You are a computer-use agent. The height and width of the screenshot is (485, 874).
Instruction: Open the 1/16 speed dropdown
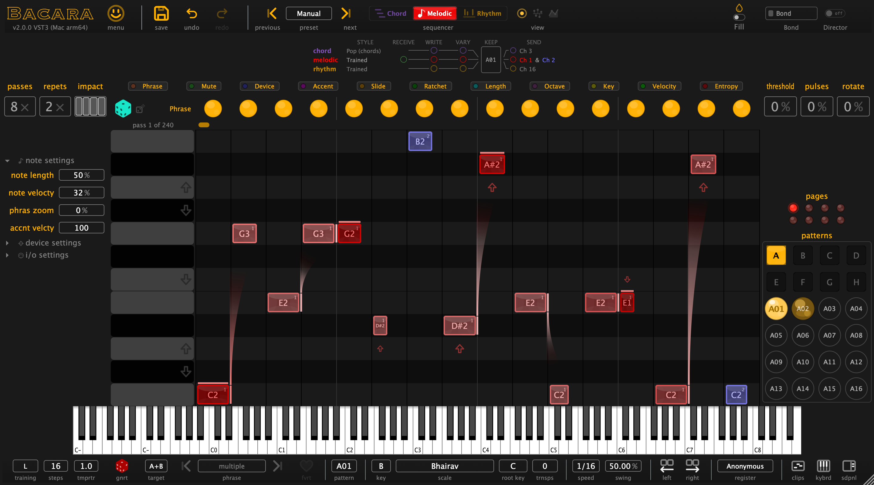pos(586,466)
